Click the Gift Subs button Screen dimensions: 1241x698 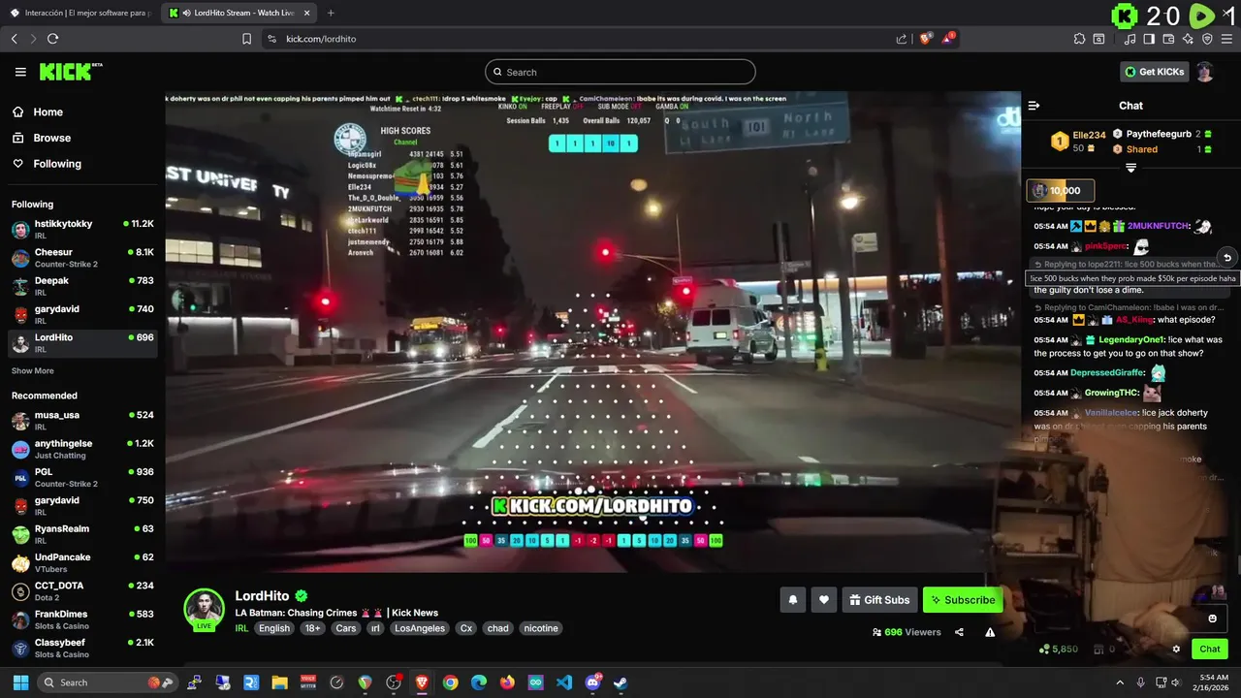pyautogui.click(x=879, y=600)
